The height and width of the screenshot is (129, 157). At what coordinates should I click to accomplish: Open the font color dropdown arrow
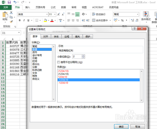[x=55, y=20]
